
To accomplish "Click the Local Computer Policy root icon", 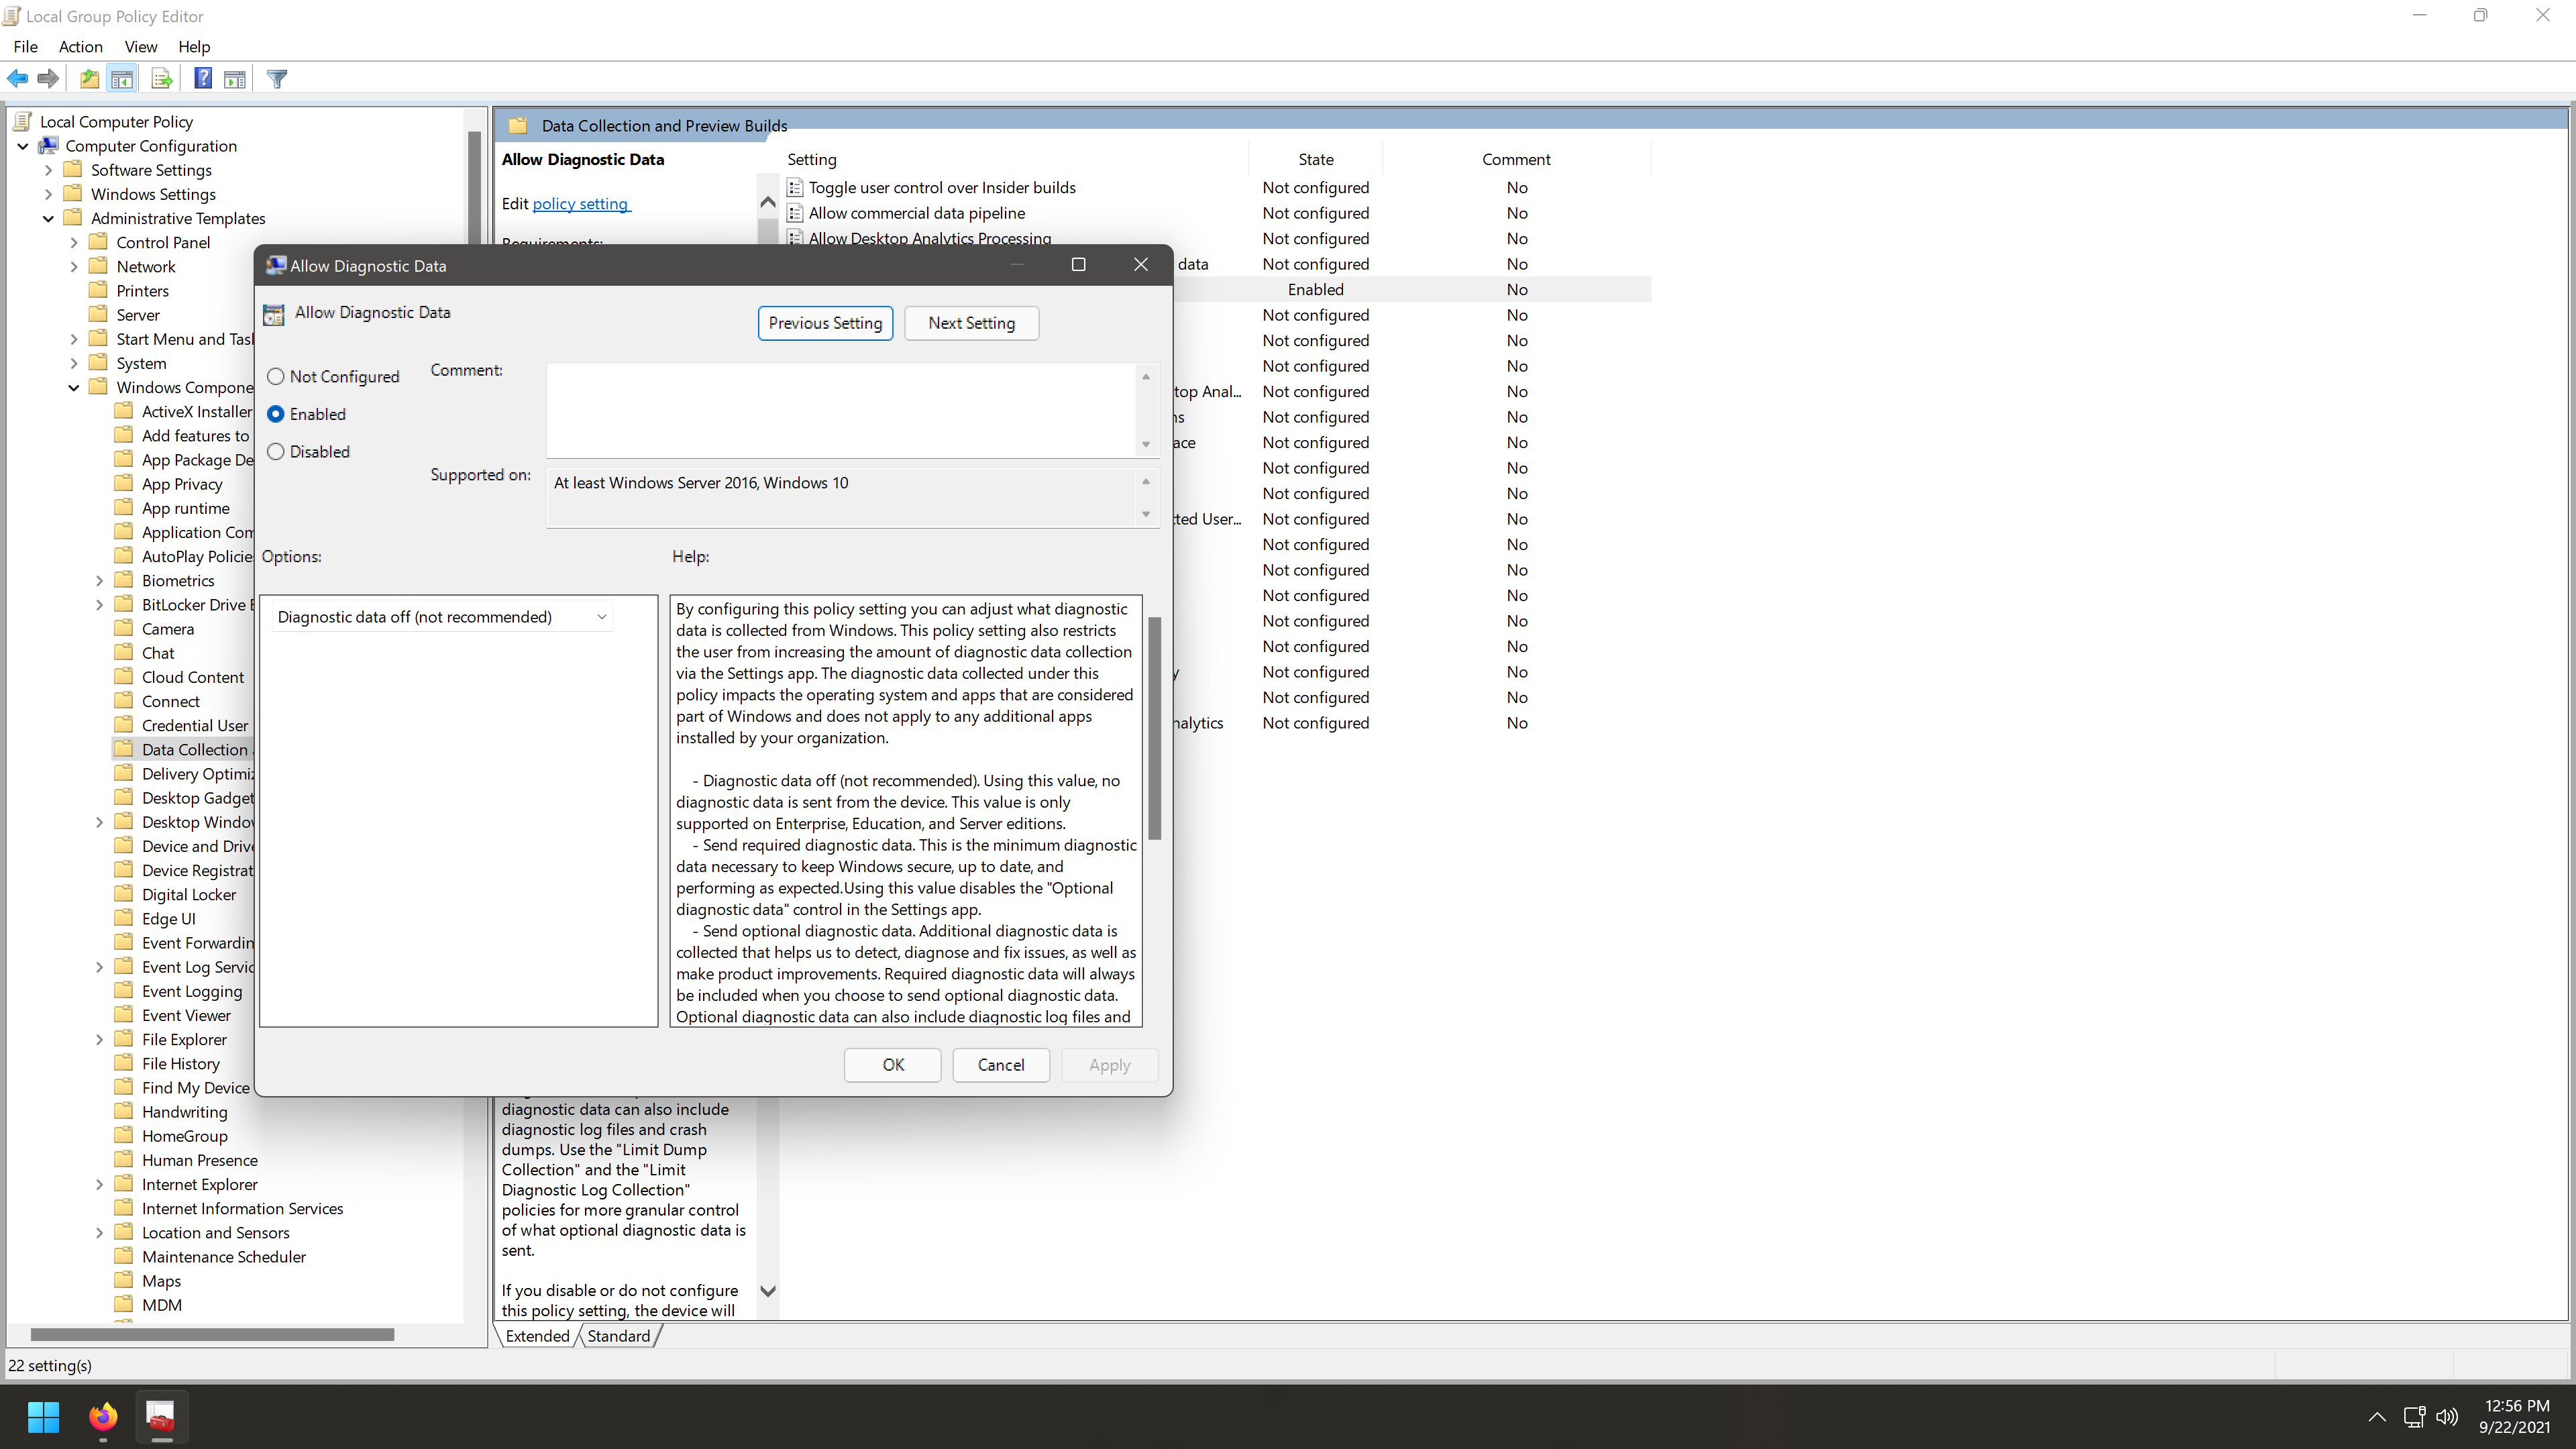I will click(x=23, y=121).
